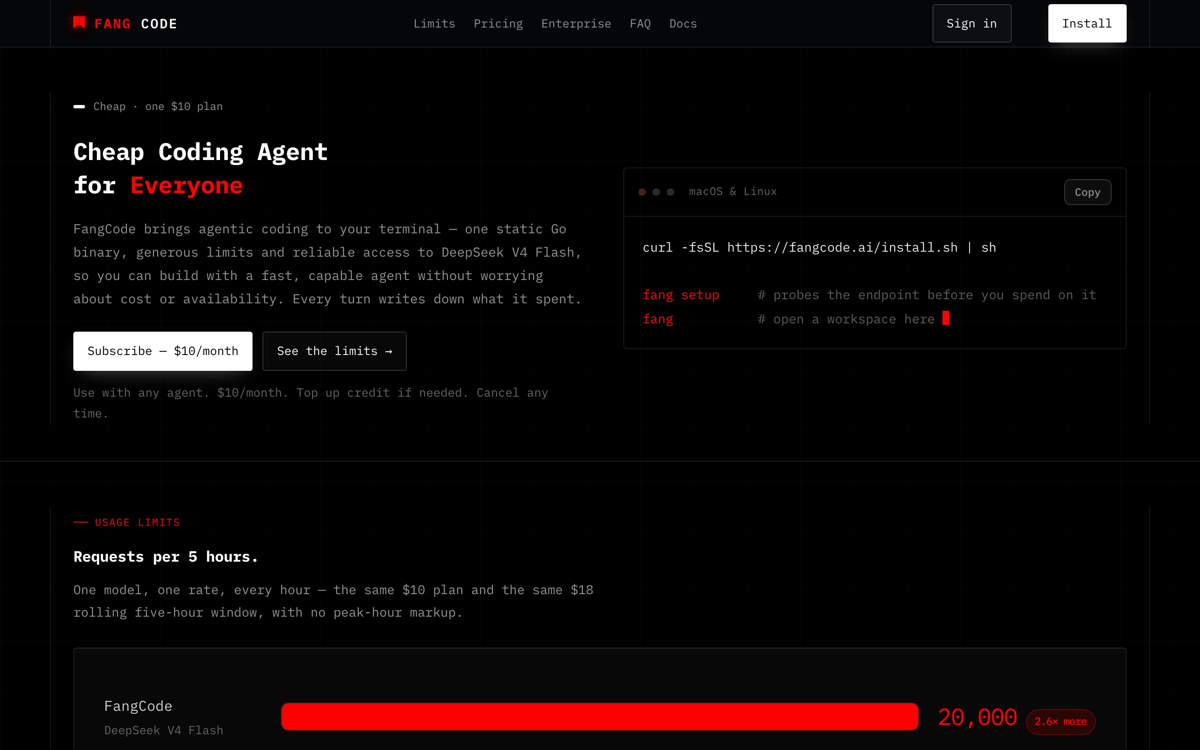Click the red FangCode usage bar

pyautogui.click(x=600, y=716)
